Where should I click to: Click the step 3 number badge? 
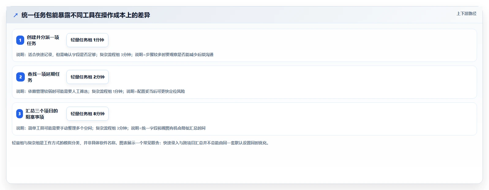[x=20, y=114]
